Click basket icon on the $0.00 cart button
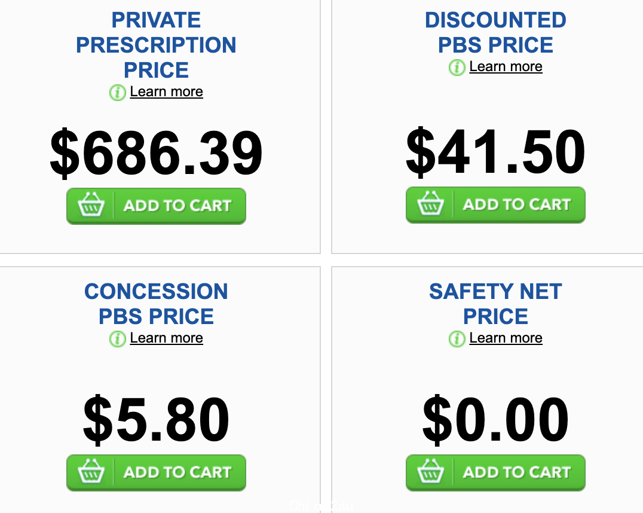643x513 pixels. coord(431,471)
